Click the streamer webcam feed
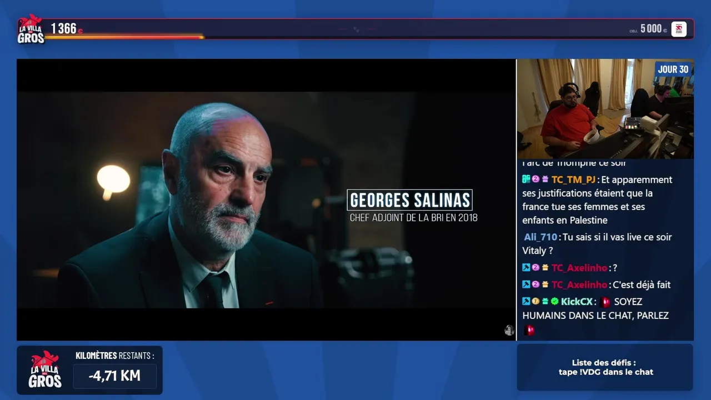The height and width of the screenshot is (400, 711). 605,109
